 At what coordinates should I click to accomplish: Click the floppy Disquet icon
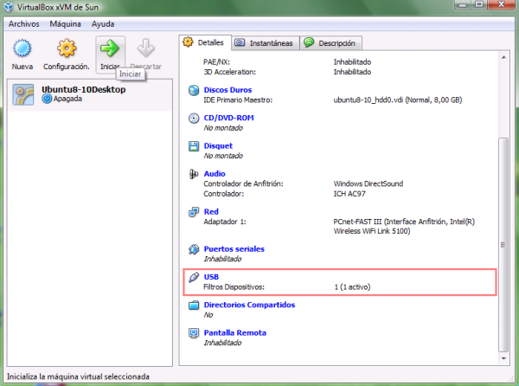tap(195, 145)
